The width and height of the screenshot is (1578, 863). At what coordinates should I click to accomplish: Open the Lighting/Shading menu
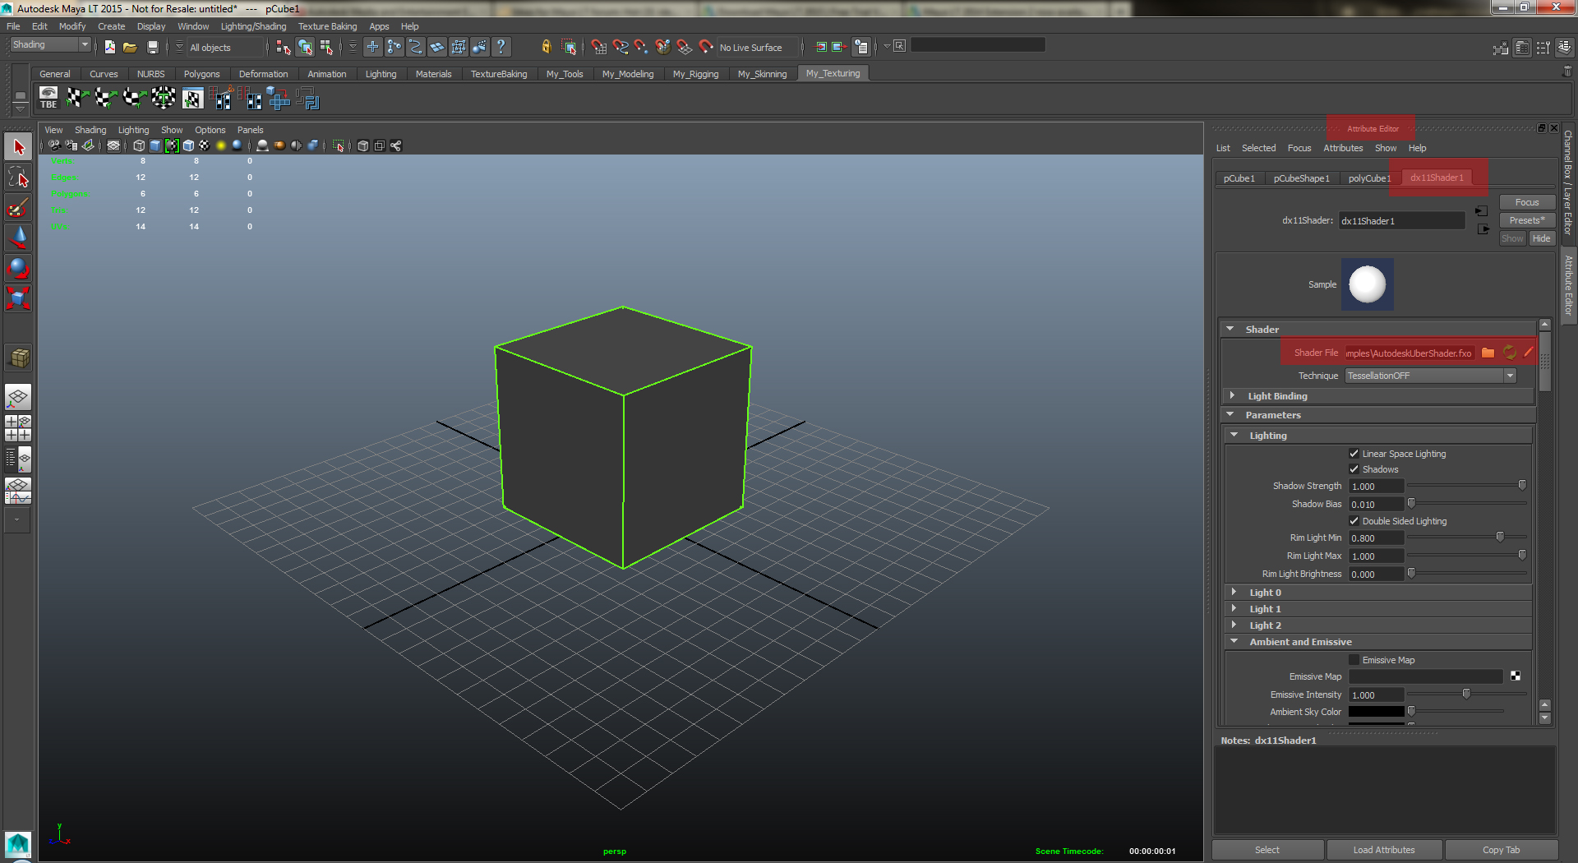click(x=253, y=25)
